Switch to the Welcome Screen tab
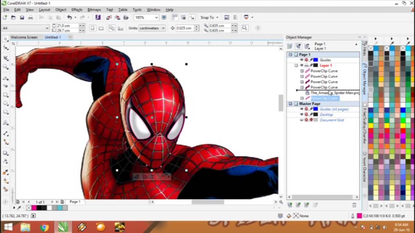Viewport: 415px width, 233px height. (x=24, y=37)
